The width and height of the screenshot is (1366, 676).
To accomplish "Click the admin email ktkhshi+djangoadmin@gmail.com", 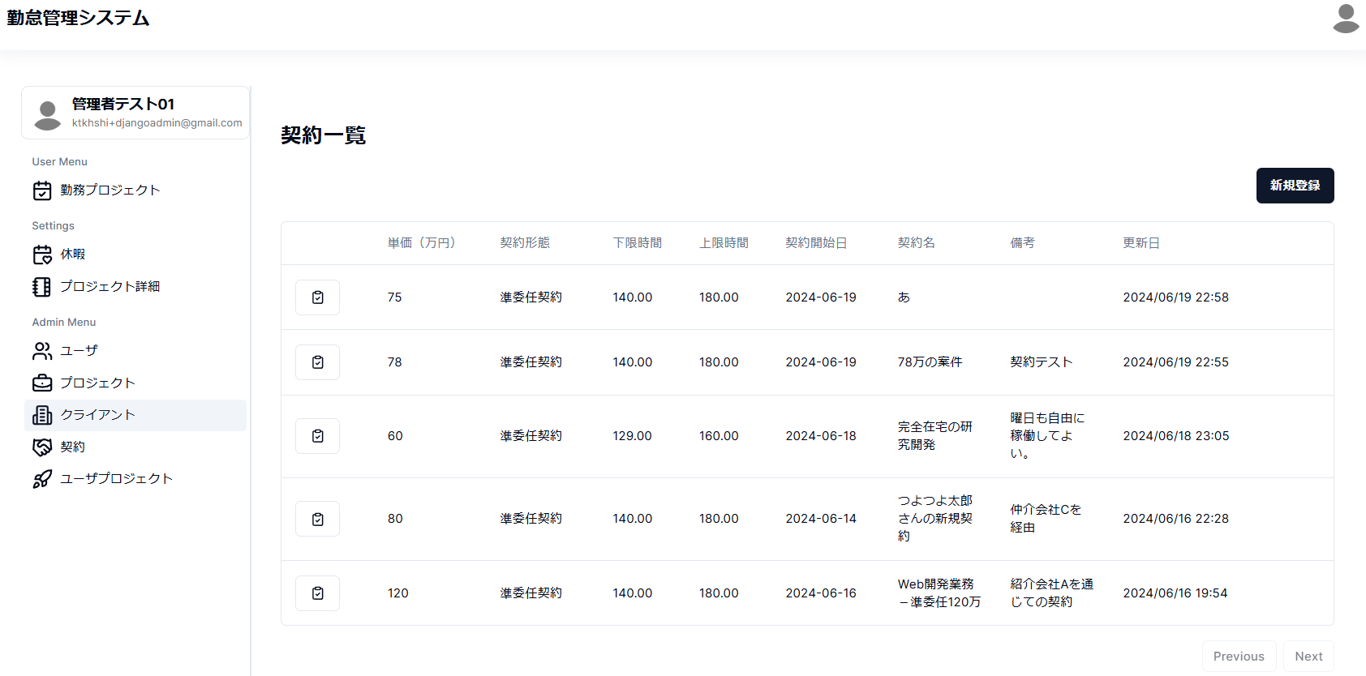I will point(157,123).
